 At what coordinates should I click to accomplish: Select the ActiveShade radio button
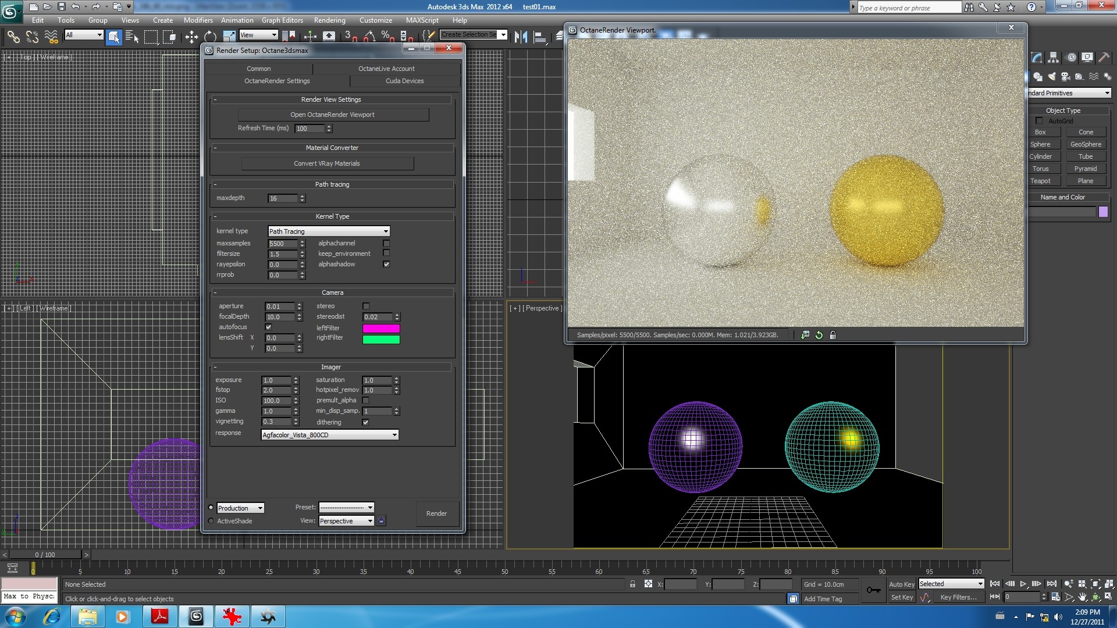pos(211,521)
